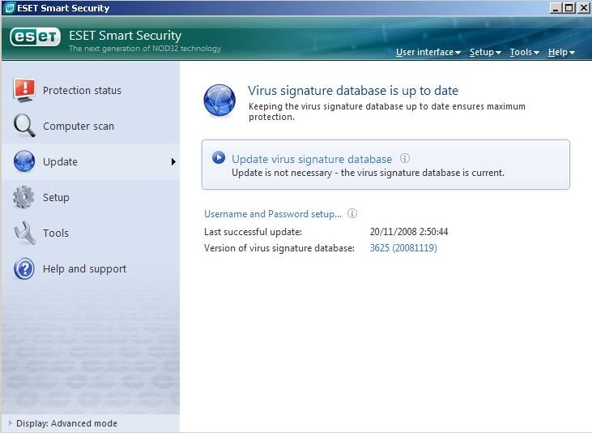Click the Help and support question icon
This screenshot has width=592, height=433.
point(24,268)
